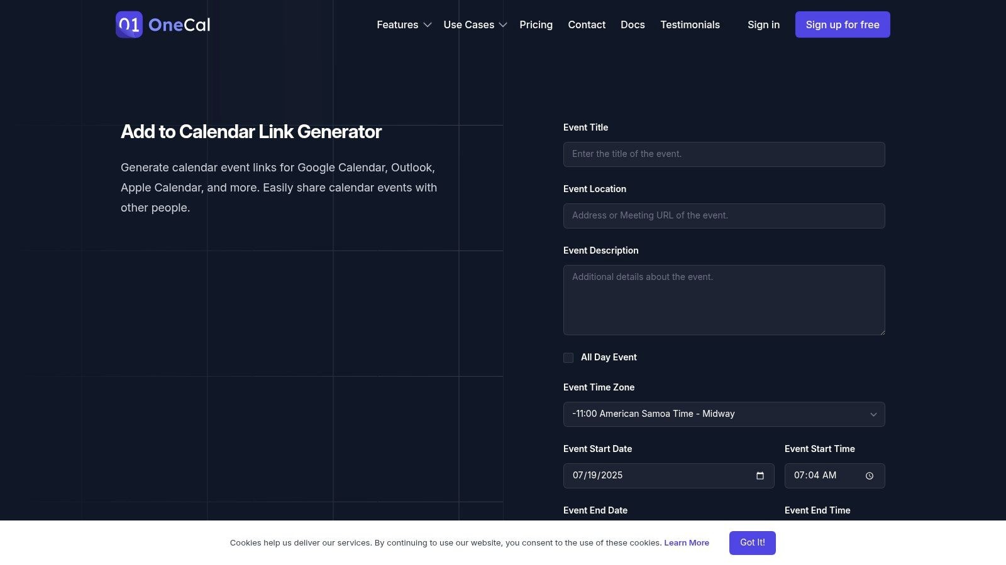
Task: Expand the Event Time Zone dropdown
Action: point(724,414)
